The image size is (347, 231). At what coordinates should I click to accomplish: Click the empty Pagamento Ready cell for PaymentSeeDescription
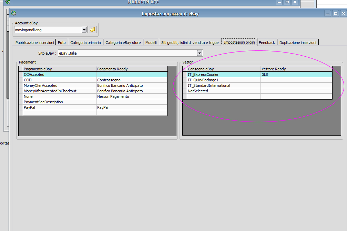132,102
